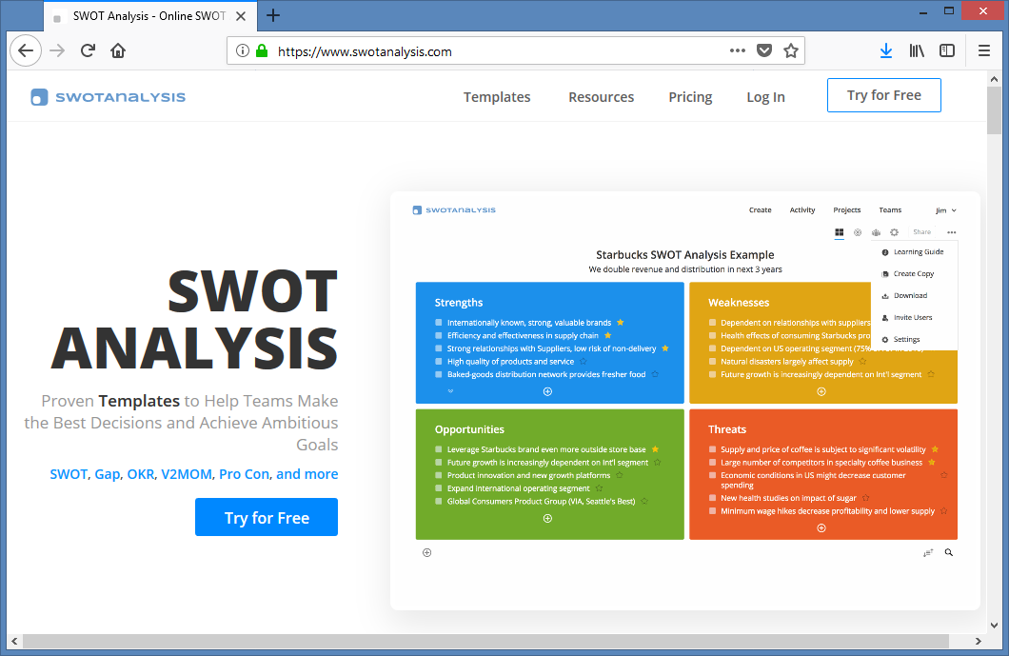Click the header Try for Free button
The image size is (1009, 656).
coord(883,95)
